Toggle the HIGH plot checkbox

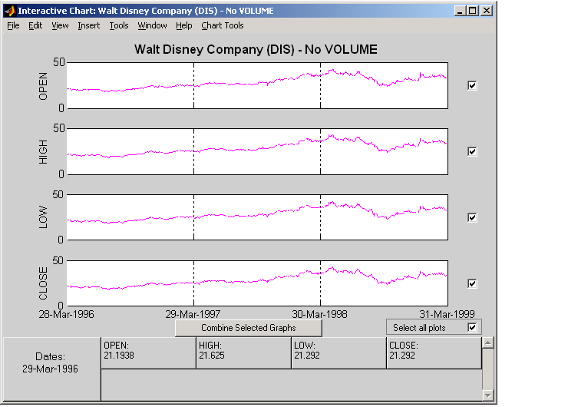(x=472, y=151)
